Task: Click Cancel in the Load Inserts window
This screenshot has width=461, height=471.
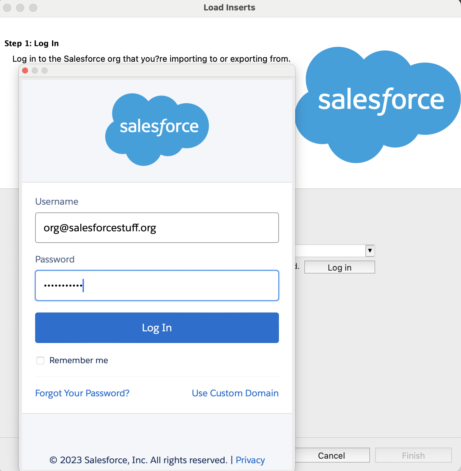Action: 332,455
